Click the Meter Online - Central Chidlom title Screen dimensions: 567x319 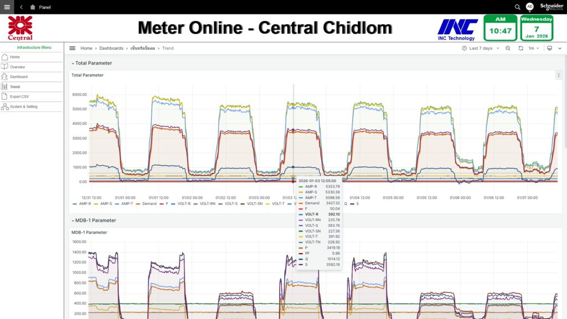(x=265, y=28)
